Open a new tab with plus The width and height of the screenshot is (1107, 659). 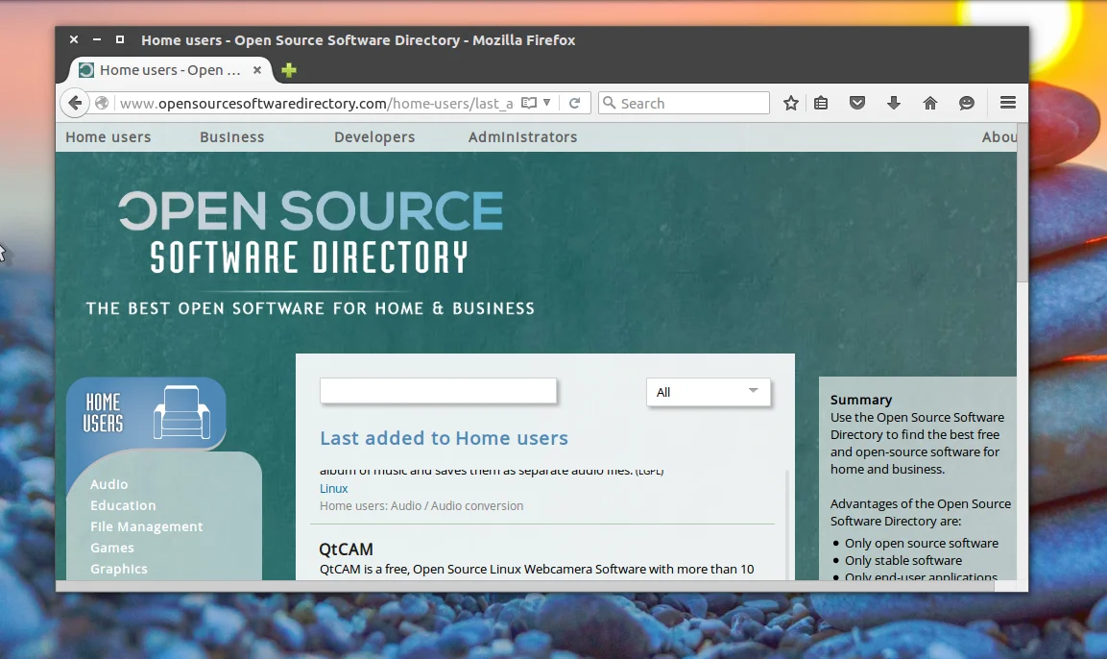pos(289,70)
